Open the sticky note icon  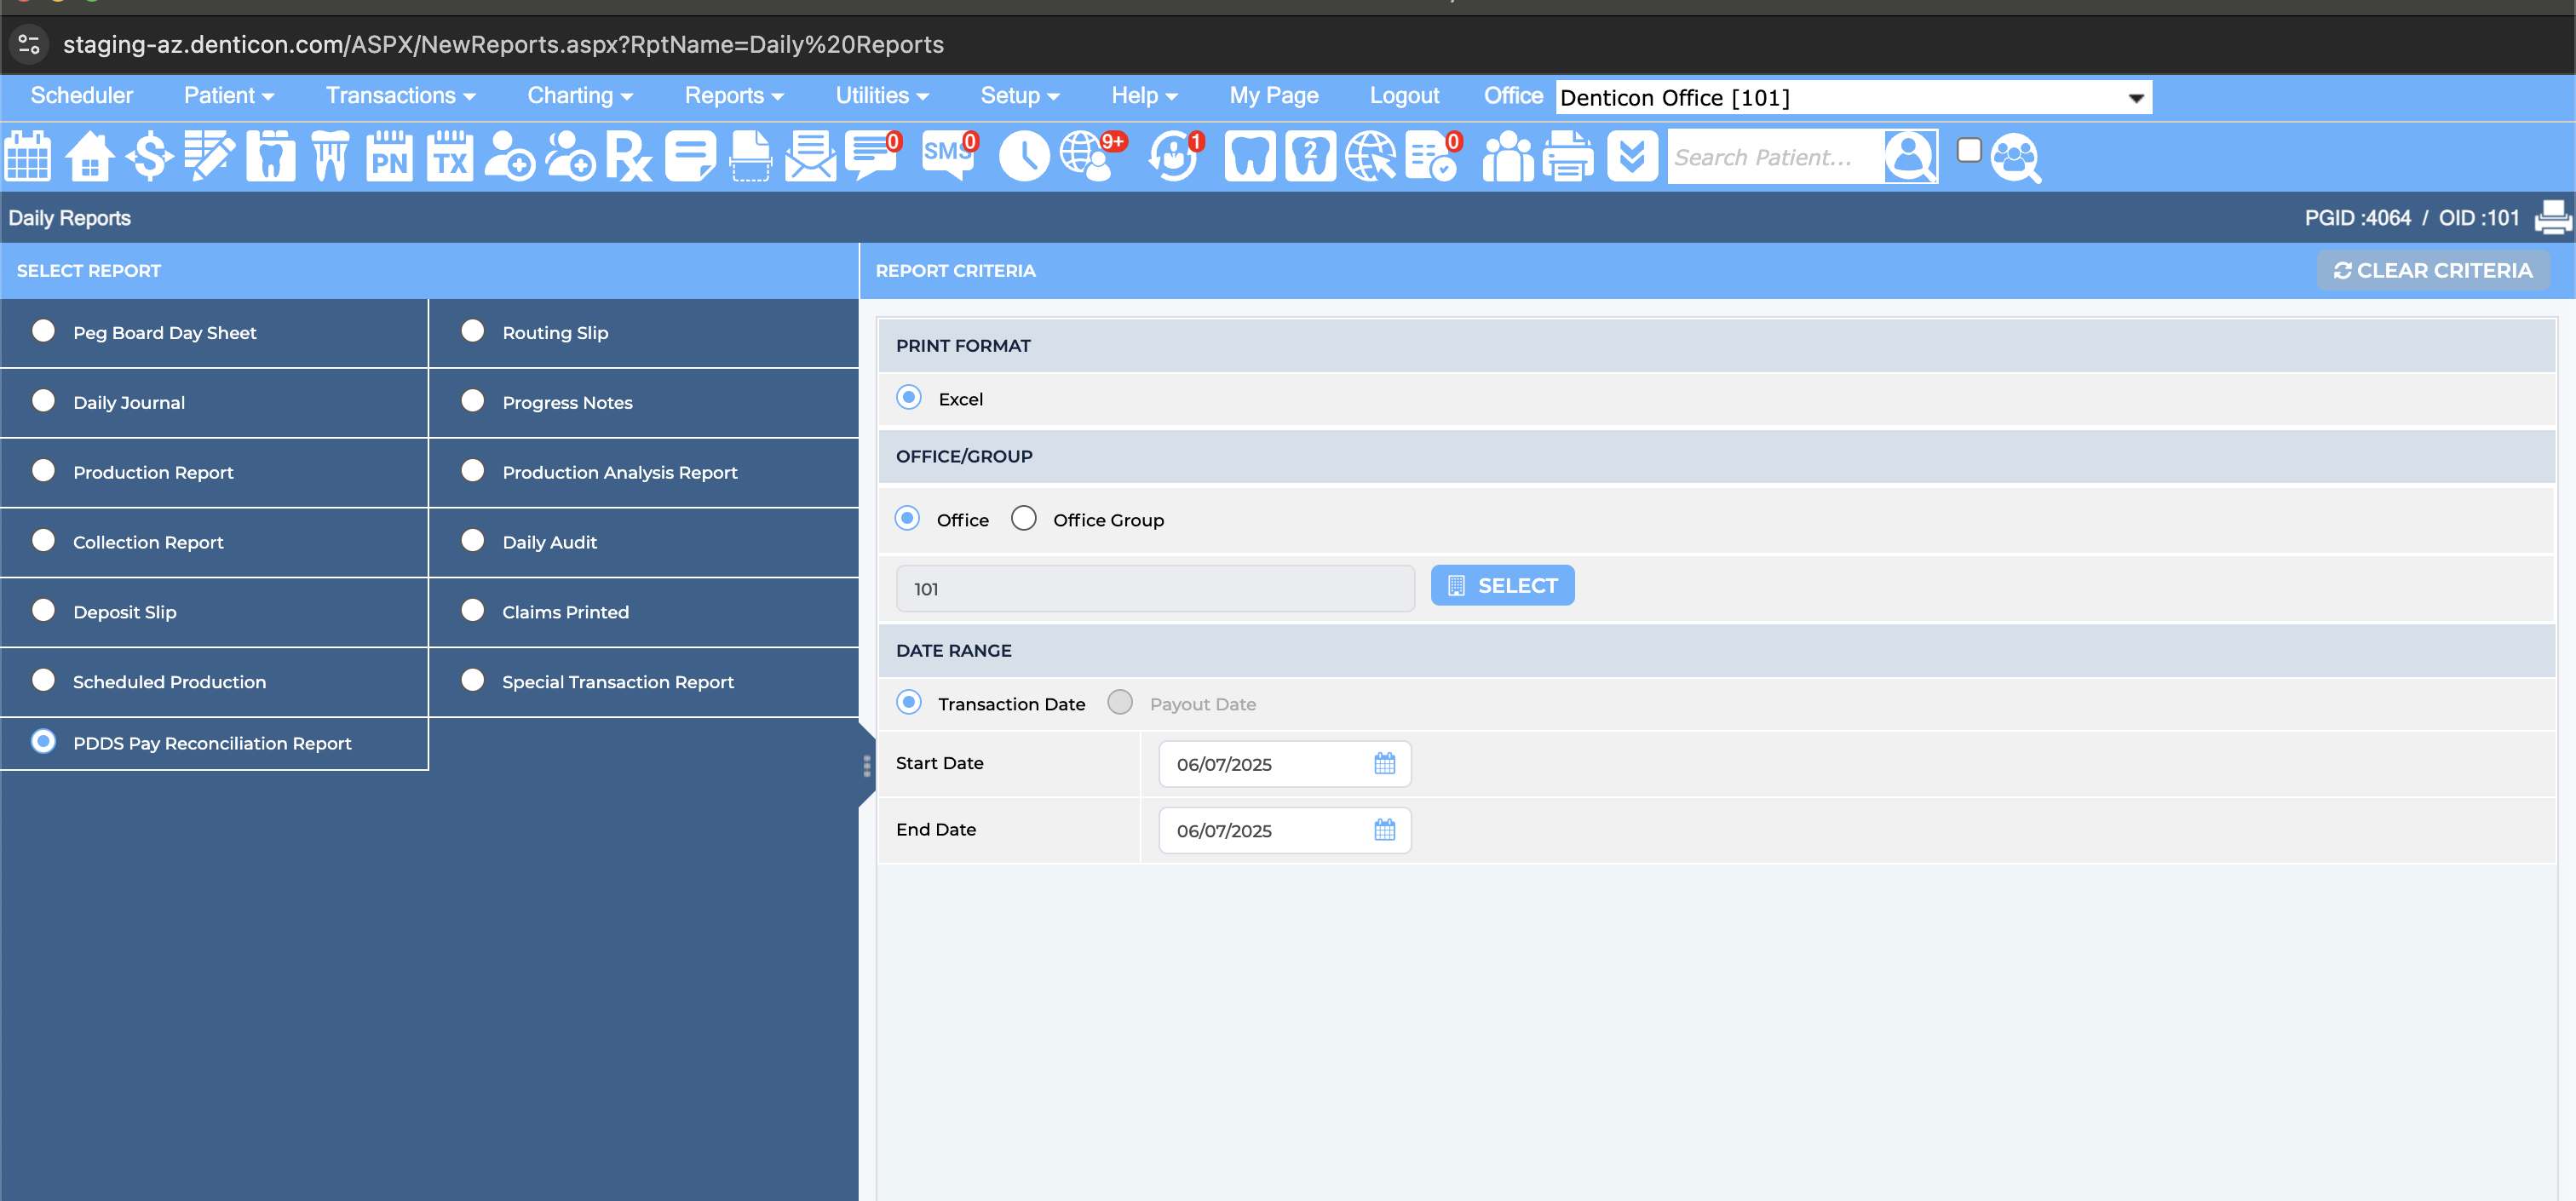[x=690, y=156]
